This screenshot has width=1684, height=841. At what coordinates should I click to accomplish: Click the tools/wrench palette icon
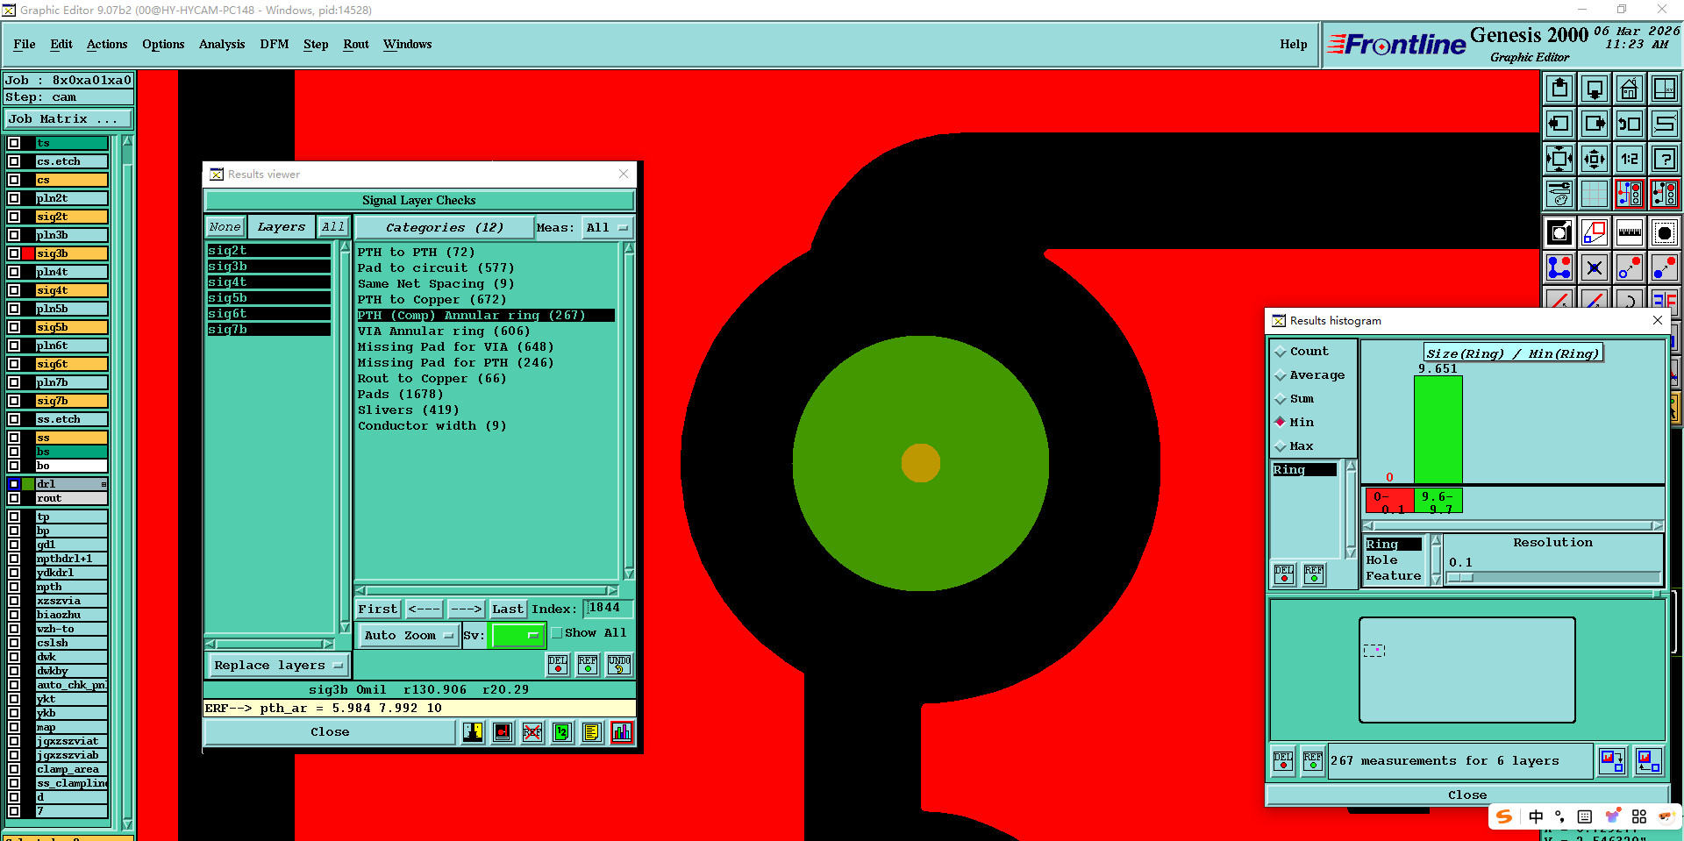click(1559, 194)
